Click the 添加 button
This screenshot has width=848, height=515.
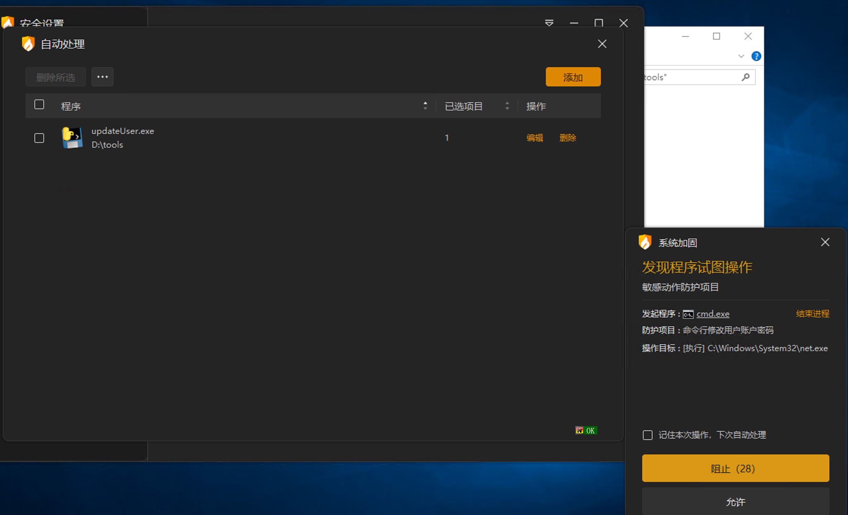coord(573,77)
